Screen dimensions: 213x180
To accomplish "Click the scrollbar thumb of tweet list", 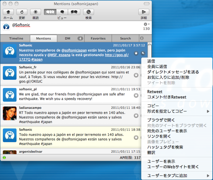I will click(150, 51).
